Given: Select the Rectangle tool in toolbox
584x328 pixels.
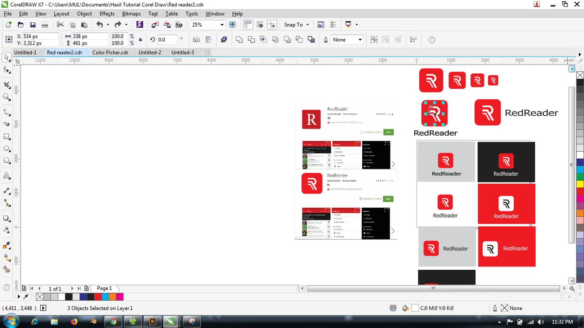Looking at the screenshot, I should [7, 137].
